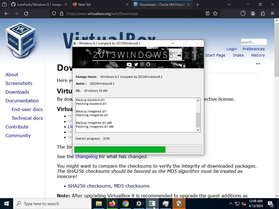This screenshot has width=279, height=209.
Task: Open File Explorer from taskbar
Action: coord(99,204)
